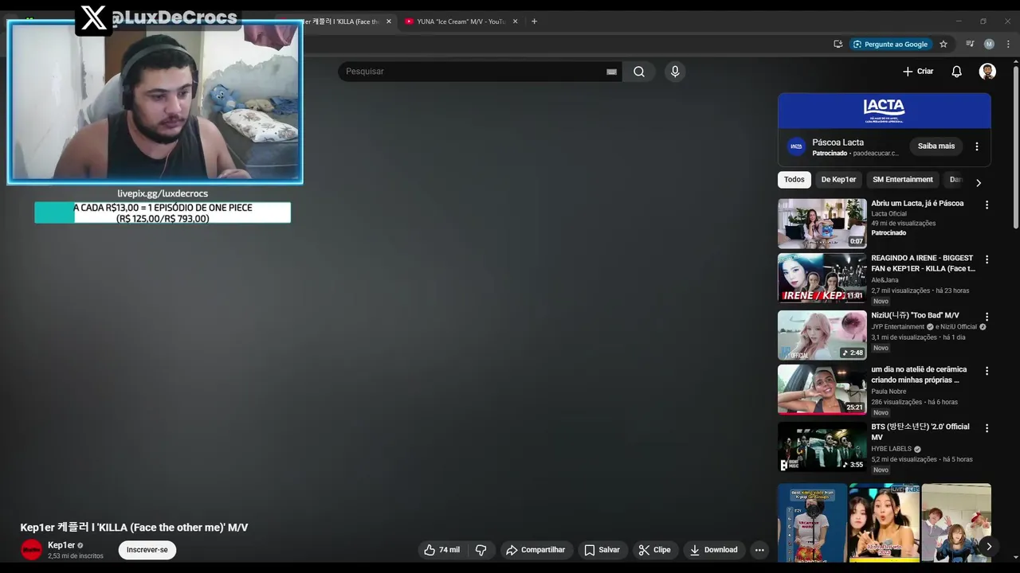Open the middle Shorts thumbnail in shelf
The width and height of the screenshot is (1020, 573).
(885, 523)
